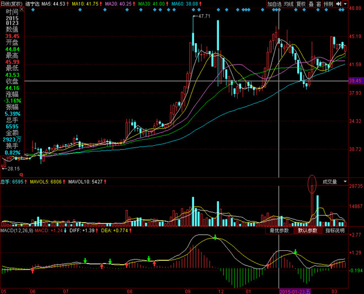The width and height of the screenshot is (364, 294).
Task: Click the green MACD sell arrow at peak
Action: (x=215, y=238)
